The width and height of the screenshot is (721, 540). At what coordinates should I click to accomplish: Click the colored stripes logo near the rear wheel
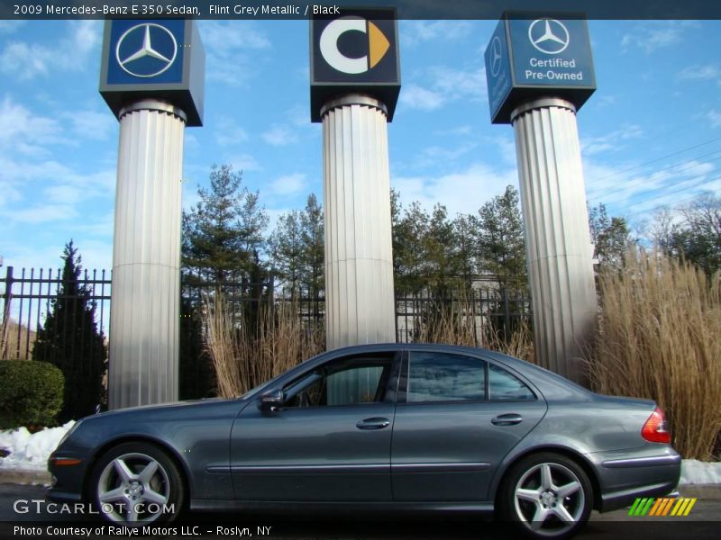tap(662, 507)
